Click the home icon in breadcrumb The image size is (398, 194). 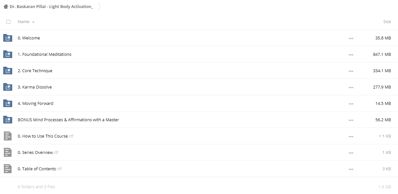[x=6, y=6]
